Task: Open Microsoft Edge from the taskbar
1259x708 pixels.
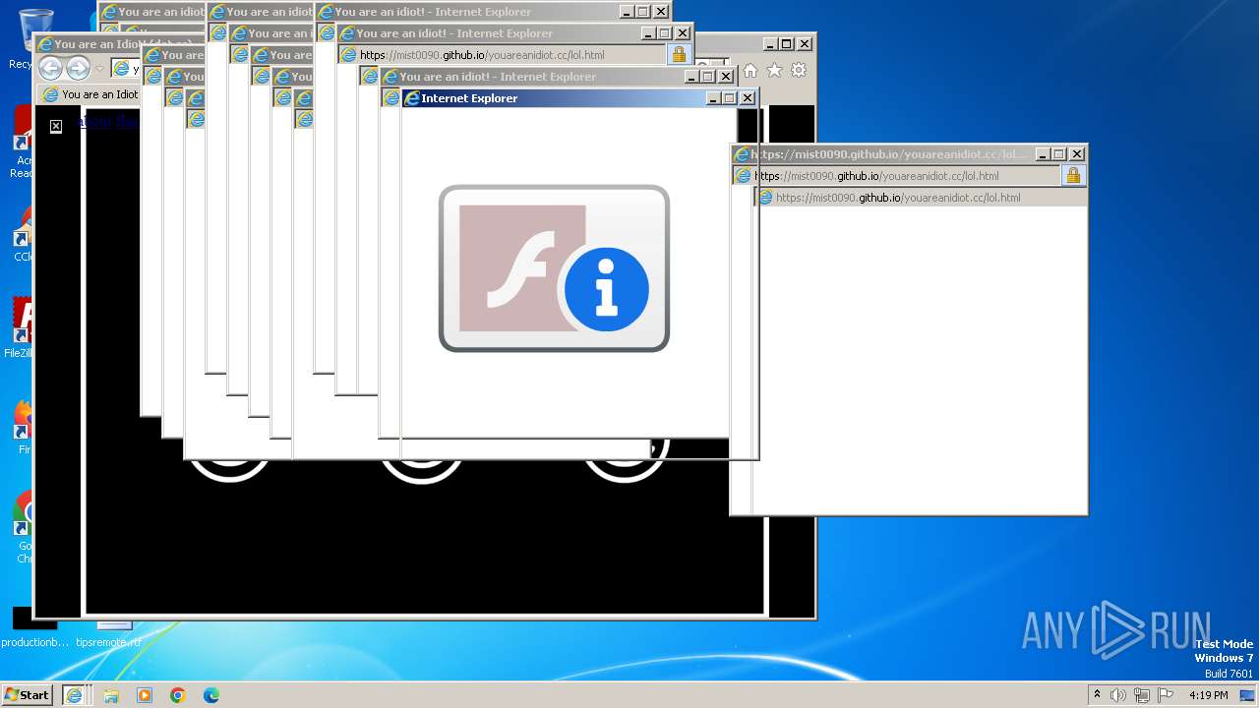Action: coord(211,695)
